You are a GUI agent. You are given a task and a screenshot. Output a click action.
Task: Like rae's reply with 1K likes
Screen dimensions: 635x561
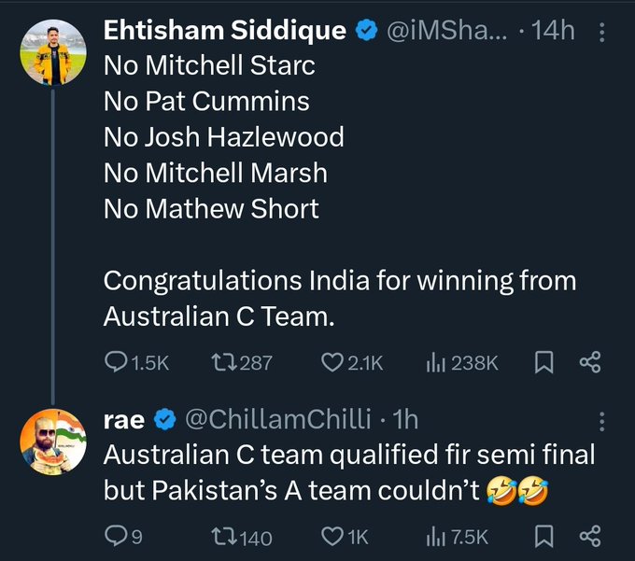point(345,537)
